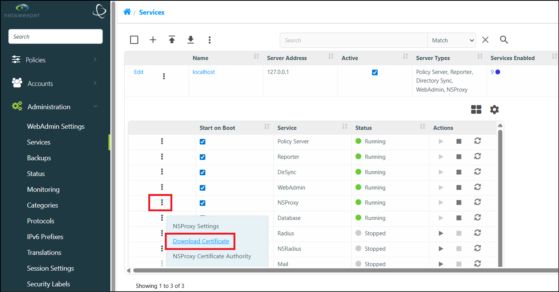
Task: Click the 9 services enabled link
Action: [492, 72]
